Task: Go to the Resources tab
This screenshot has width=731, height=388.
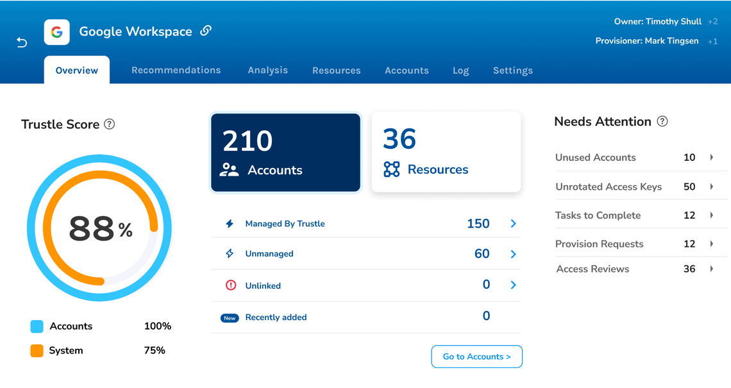Action: click(337, 71)
